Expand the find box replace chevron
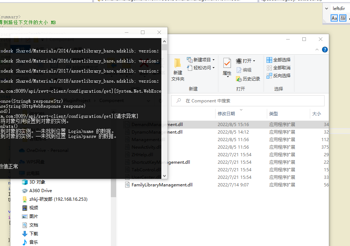 click(x=326, y=9)
